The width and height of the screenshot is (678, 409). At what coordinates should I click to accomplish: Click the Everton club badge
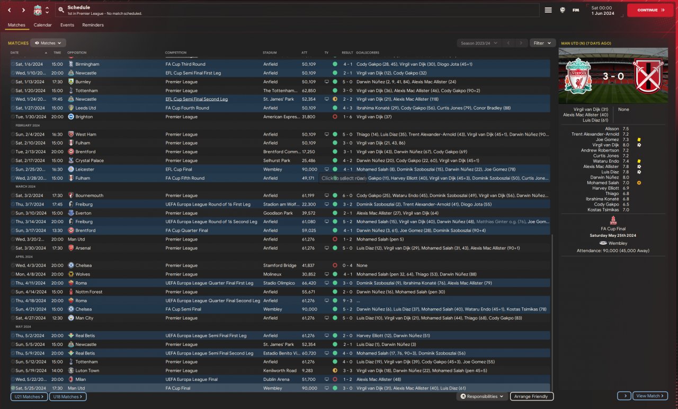71,213
